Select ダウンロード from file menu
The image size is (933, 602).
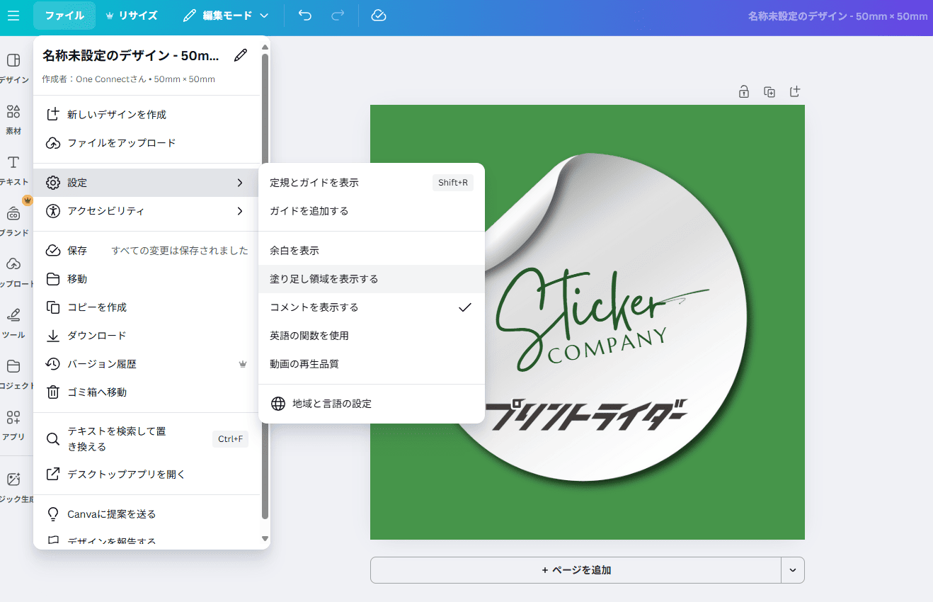[x=97, y=336]
